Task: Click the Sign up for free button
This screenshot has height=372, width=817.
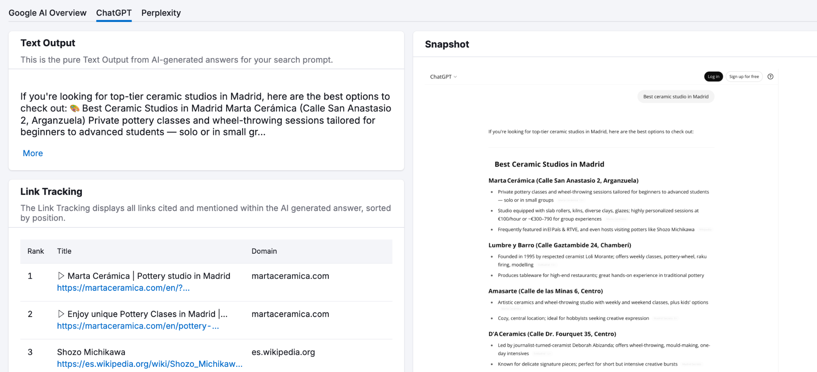Action: (744, 76)
